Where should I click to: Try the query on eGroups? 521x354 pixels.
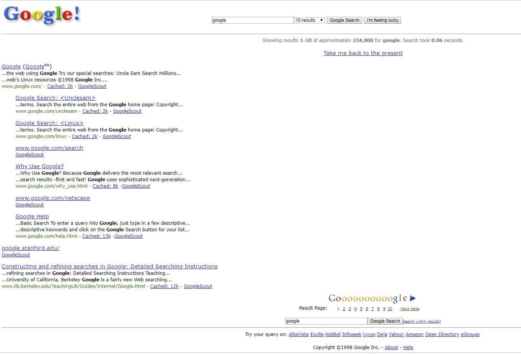coord(470,335)
